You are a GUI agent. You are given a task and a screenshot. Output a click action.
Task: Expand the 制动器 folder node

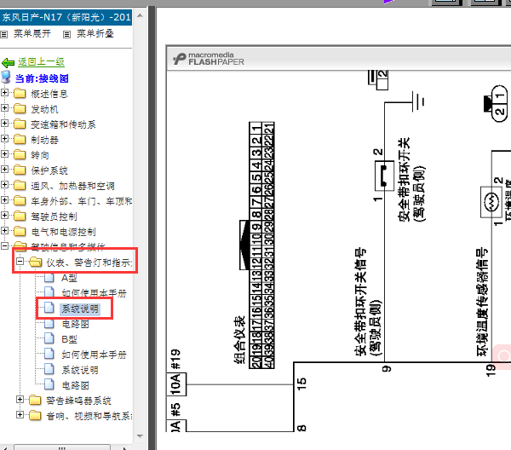[x=4, y=139]
